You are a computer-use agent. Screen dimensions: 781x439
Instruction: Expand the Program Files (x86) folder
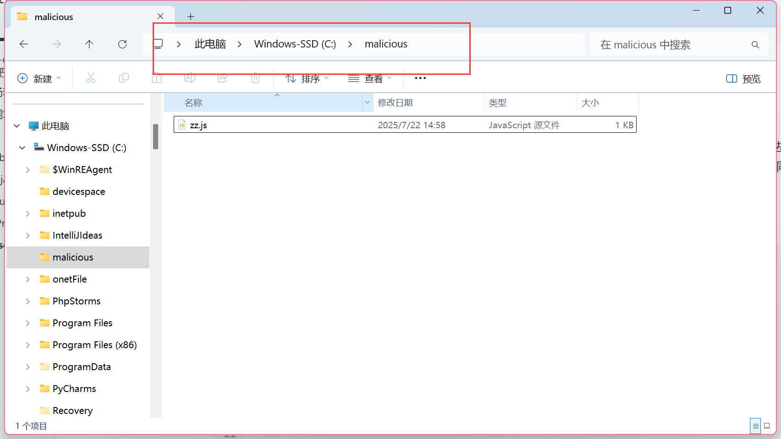point(28,345)
